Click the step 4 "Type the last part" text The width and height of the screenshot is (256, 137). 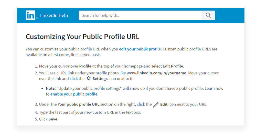coord(90,112)
